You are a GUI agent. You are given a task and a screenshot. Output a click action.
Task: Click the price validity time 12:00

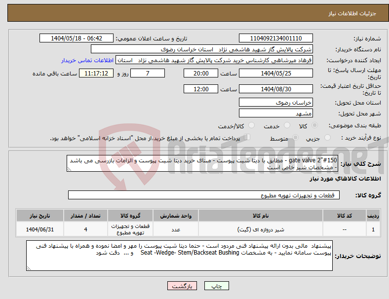[201, 89]
